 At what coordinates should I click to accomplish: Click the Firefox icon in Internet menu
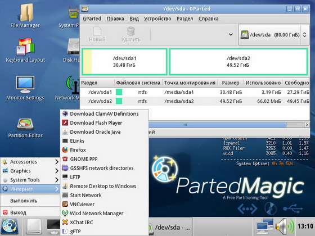pos(65,150)
